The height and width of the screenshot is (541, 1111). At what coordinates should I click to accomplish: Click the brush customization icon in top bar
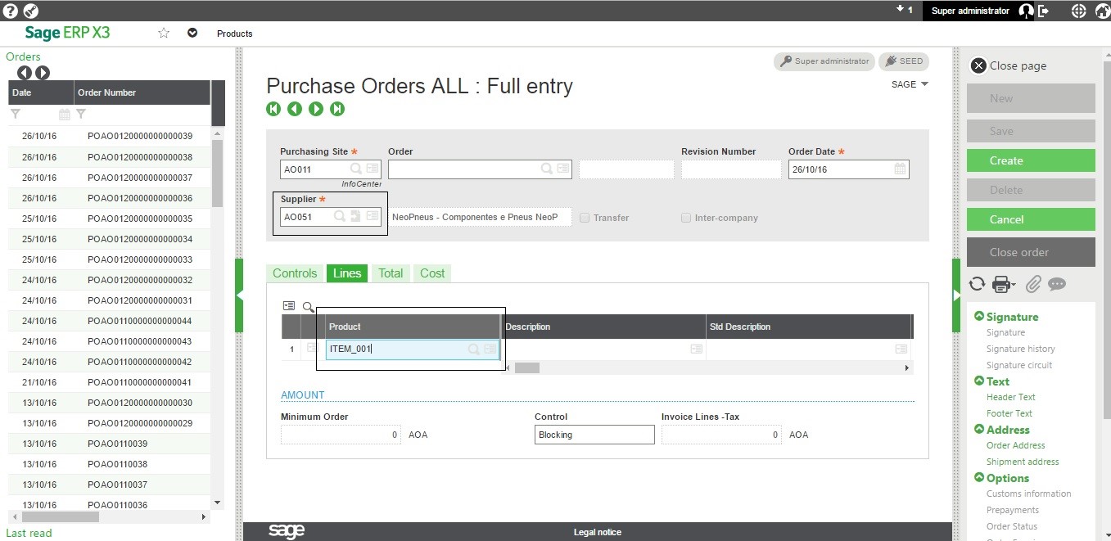tap(31, 11)
